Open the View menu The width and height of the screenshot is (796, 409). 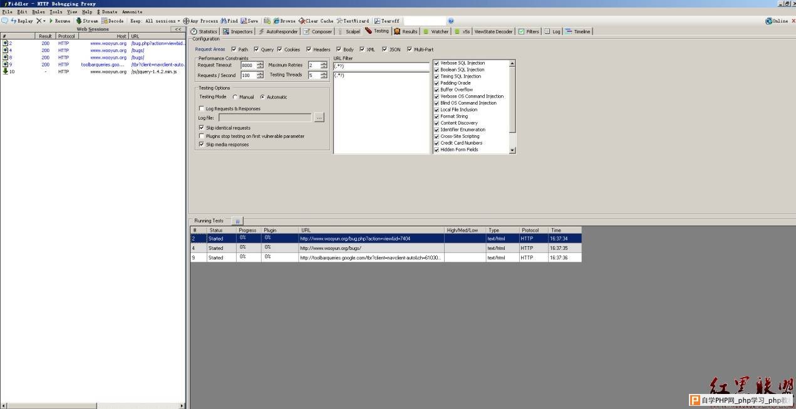click(x=72, y=12)
